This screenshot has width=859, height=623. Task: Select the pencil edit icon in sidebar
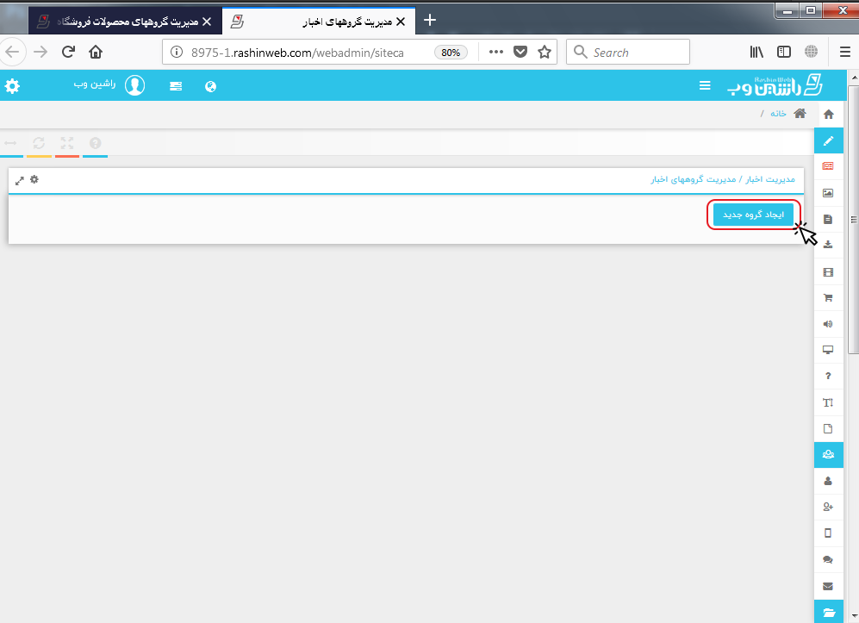(x=828, y=140)
